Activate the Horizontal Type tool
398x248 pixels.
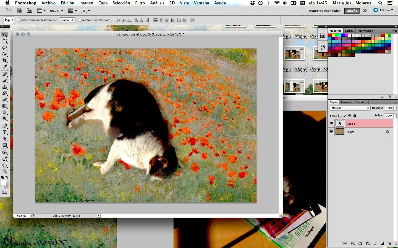(5, 132)
